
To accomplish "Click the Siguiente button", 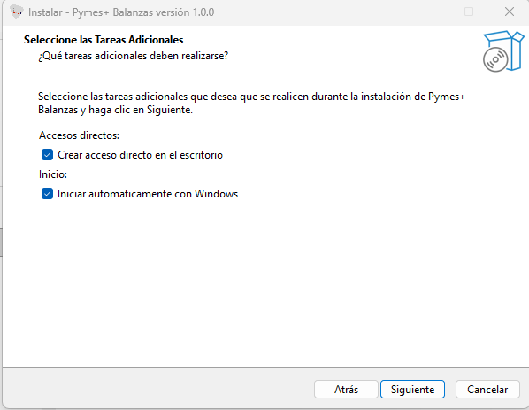I will (412, 390).
